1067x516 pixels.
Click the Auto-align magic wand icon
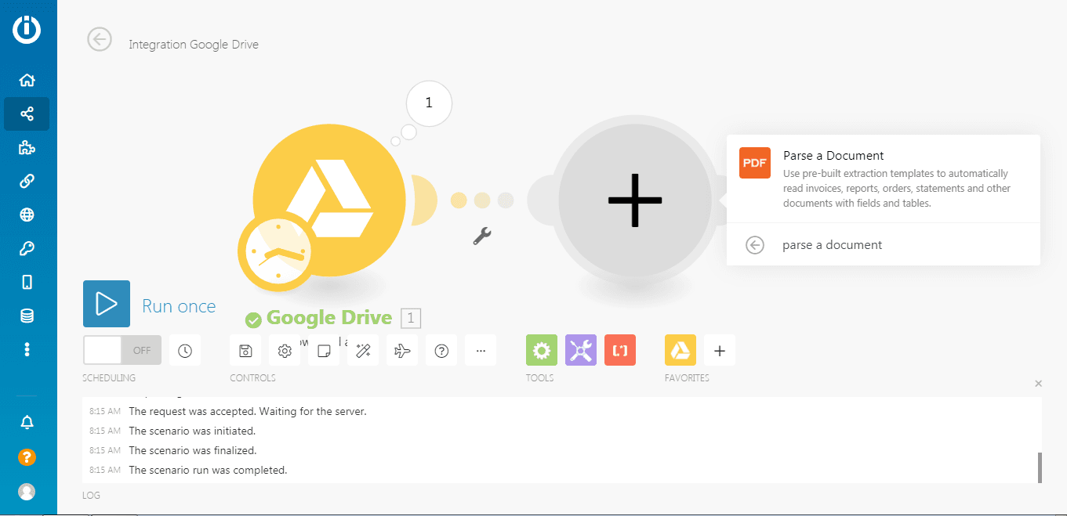(x=363, y=351)
